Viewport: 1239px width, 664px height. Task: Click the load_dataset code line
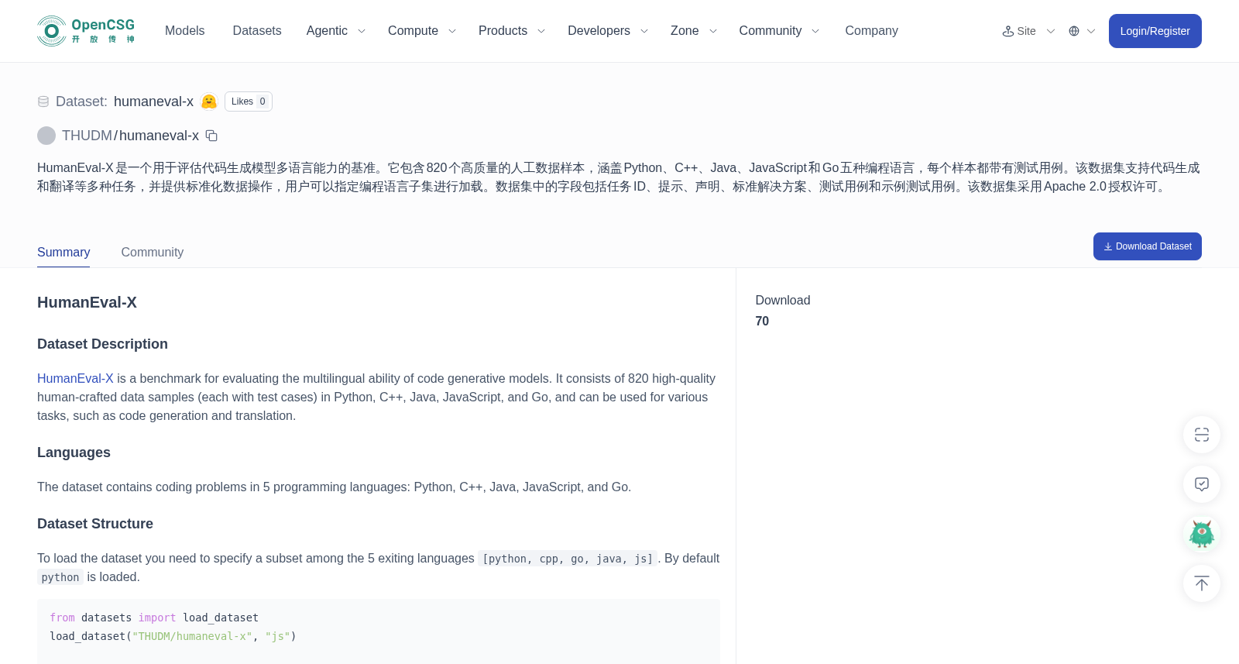173,636
